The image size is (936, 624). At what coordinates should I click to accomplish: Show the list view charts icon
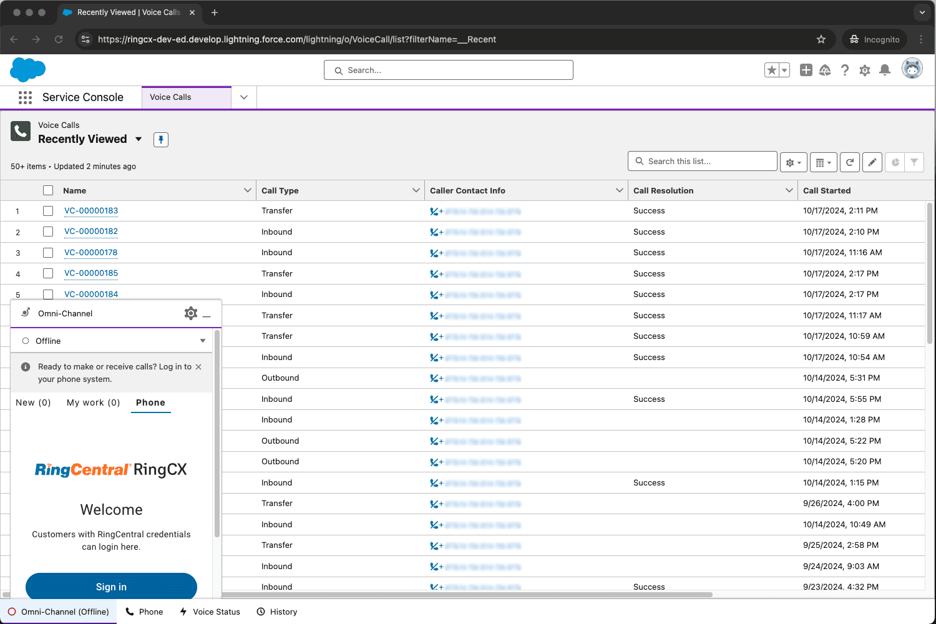pos(895,162)
